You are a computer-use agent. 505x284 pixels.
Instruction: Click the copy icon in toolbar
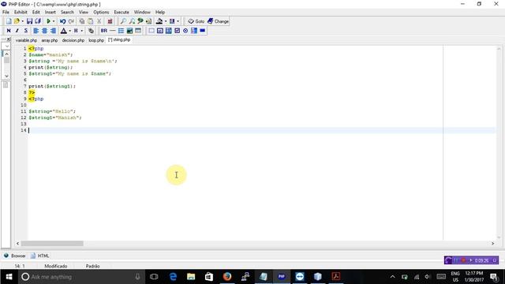(x=82, y=21)
